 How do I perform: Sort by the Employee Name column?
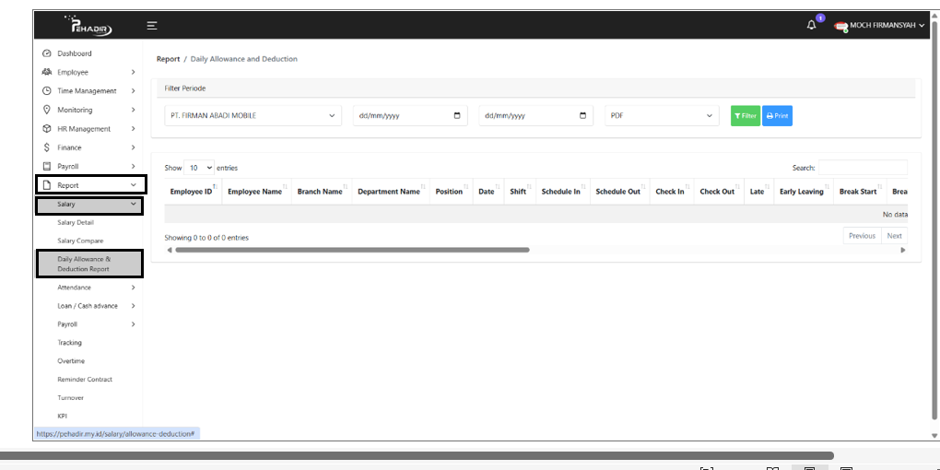(x=254, y=192)
